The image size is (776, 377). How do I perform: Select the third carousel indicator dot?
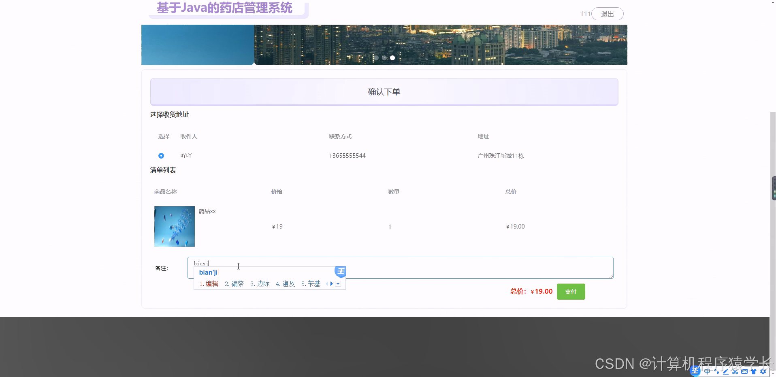tap(392, 58)
